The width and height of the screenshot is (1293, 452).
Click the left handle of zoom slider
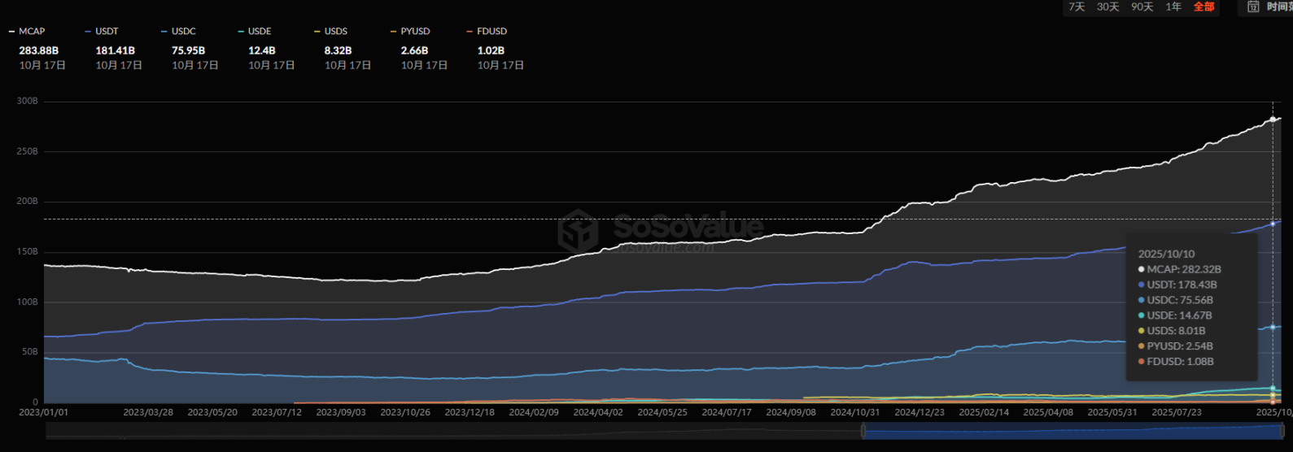coord(863,431)
